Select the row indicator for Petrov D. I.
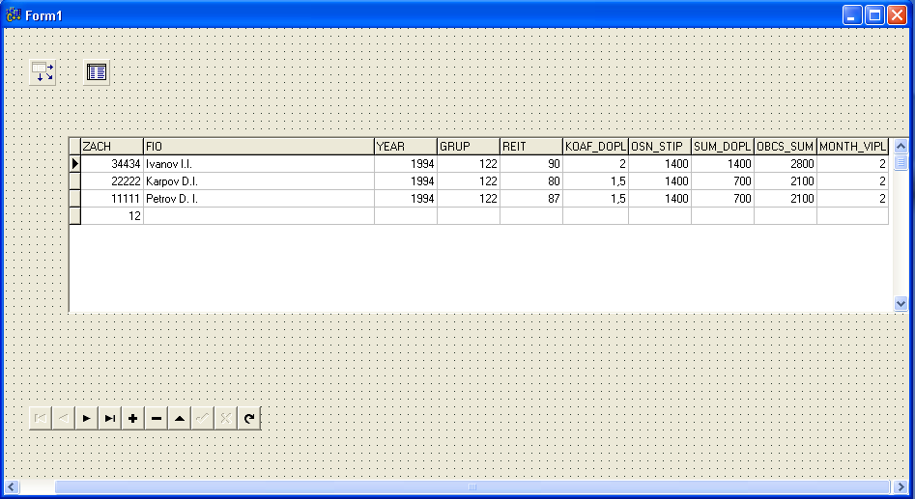The width and height of the screenshot is (915, 499). pyautogui.click(x=74, y=199)
